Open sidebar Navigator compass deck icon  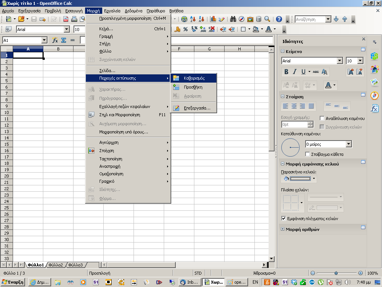[x=375, y=95]
